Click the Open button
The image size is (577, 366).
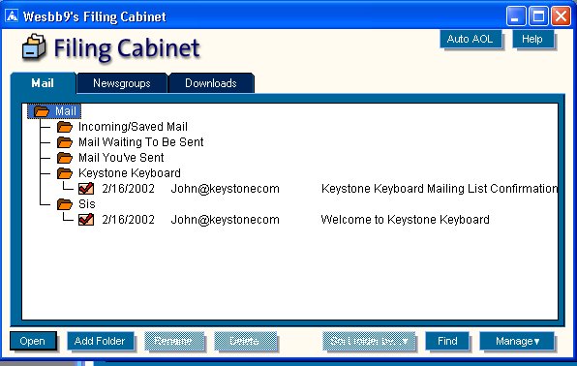pyautogui.click(x=33, y=341)
